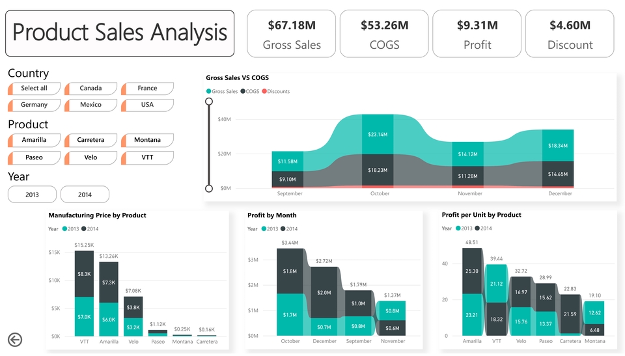The image size is (625, 356).
Task: Select the 2014 year slicer button
Action: [x=85, y=195]
